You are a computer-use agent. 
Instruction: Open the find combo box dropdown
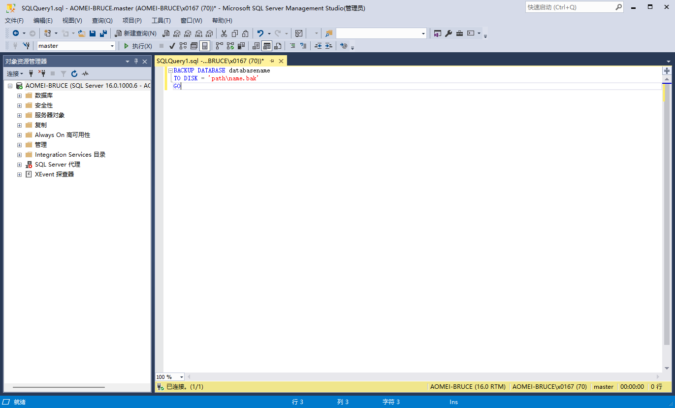tap(423, 33)
